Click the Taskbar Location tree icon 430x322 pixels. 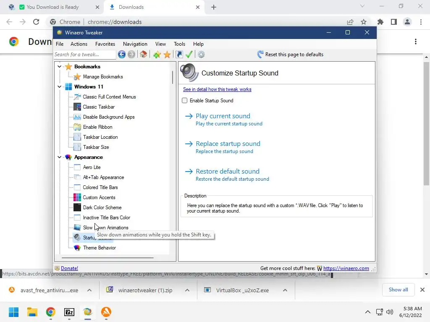(77, 137)
